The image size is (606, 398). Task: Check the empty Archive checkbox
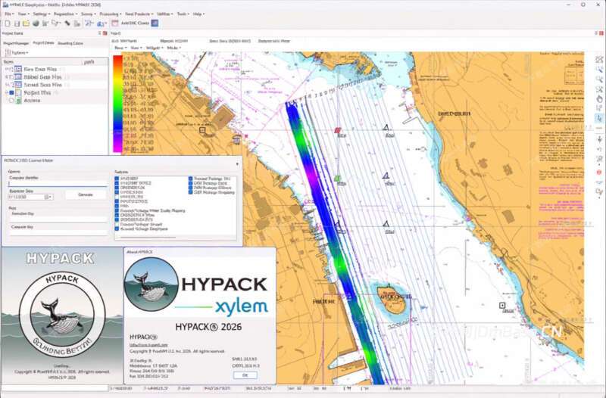click(11, 101)
